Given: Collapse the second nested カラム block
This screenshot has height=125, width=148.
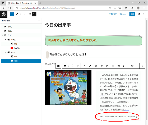Looking at the screenshot, I should [x=5, y=52].
